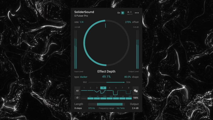Screen dimensions: 213x120
Task: Toggle the last step level block
Action: click(x=129, y=98)
